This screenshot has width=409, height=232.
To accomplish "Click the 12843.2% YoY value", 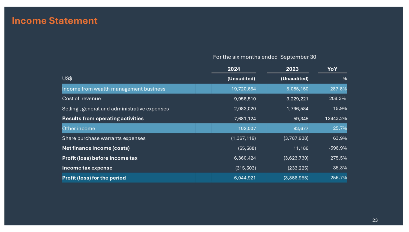I will tap(336, 119).
